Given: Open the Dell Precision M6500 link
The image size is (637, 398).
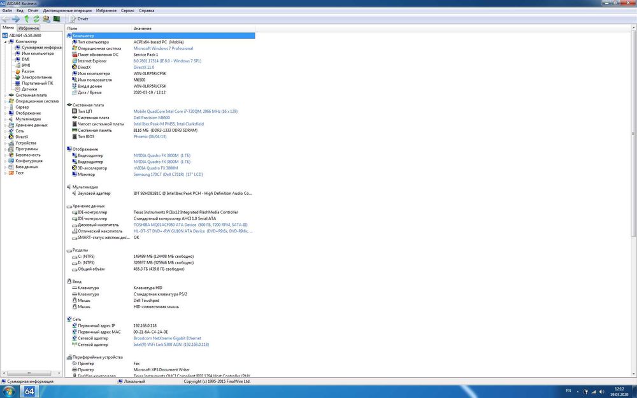Looking at the screenshot, I should [x=152, y=118].
